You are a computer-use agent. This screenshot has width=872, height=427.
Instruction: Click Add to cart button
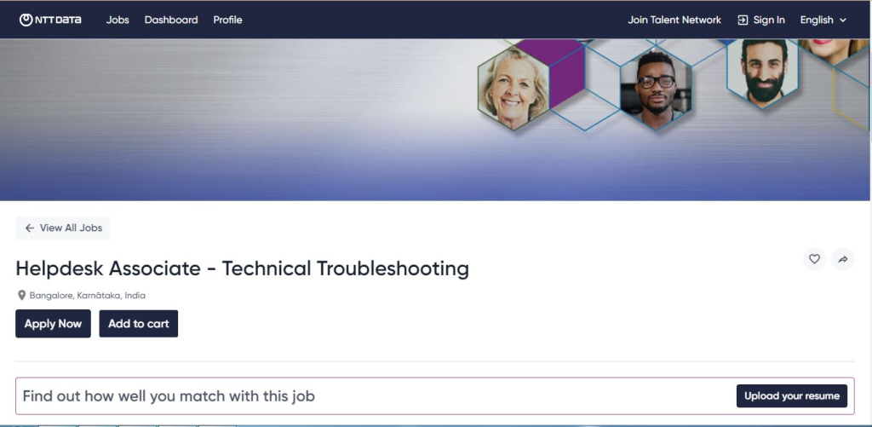pos(139,324)
